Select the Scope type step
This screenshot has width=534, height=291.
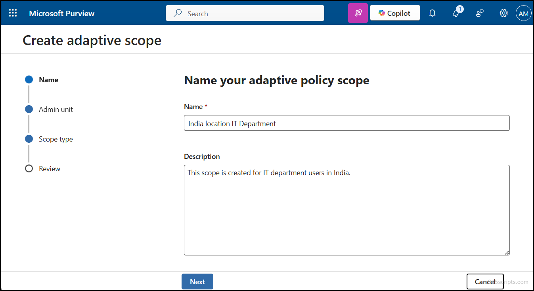point(56,139)
